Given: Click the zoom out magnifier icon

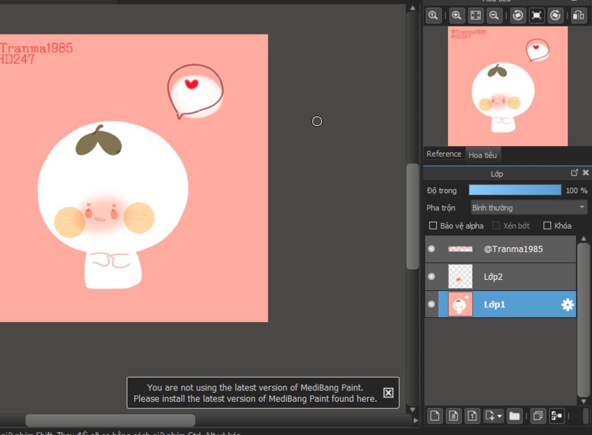Looking at the screenshot, I should (494, 16).
